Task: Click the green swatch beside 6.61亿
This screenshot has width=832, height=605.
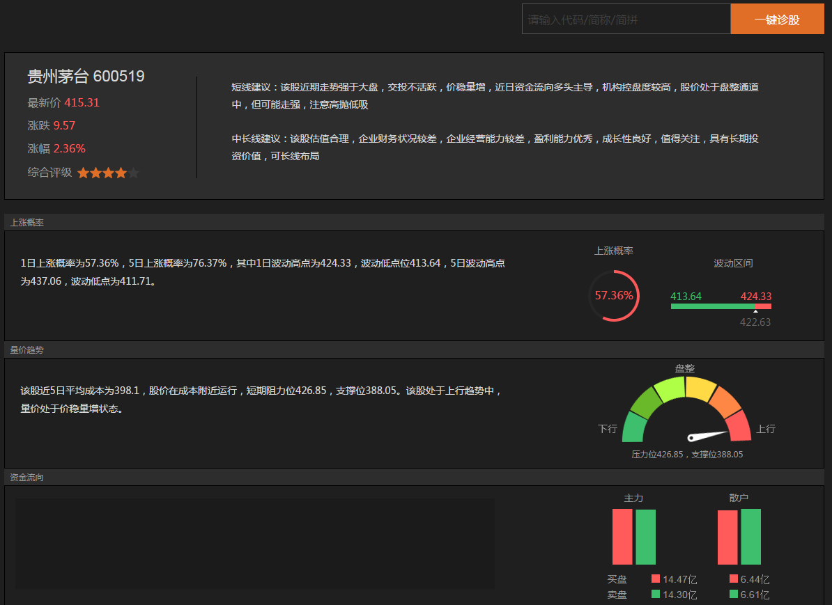Action: (x=734, y=594)
